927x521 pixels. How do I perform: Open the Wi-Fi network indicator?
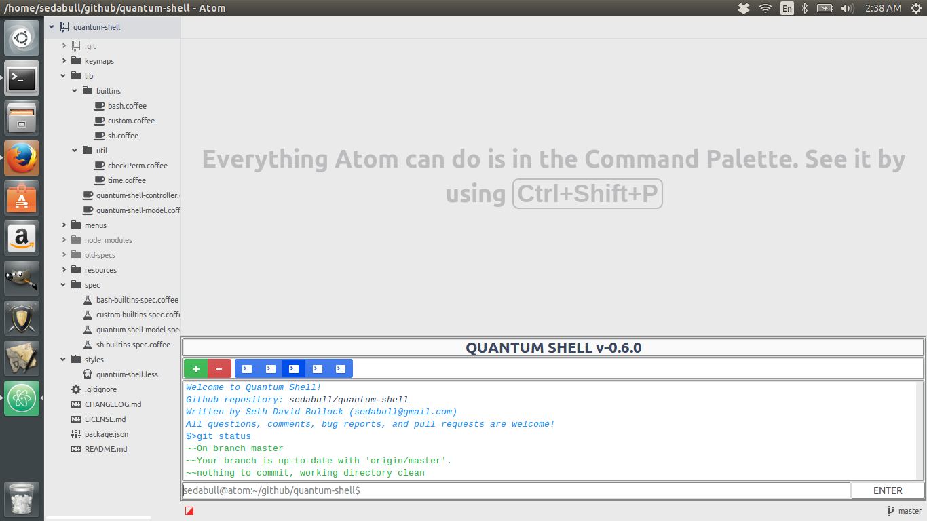[x=765, y=8]
